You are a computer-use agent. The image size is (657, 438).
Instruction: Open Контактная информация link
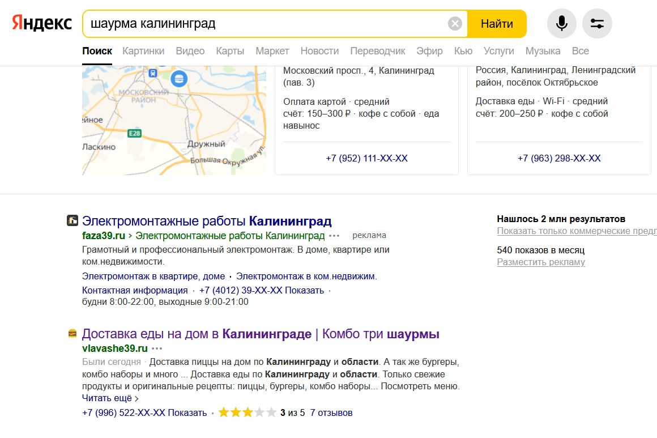[135, 291]
